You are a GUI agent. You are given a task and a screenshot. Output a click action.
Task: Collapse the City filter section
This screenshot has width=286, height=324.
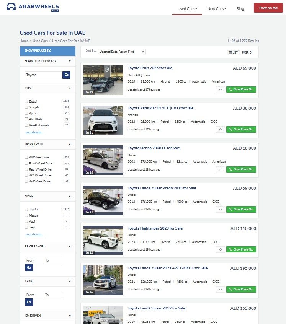[47, 88]
